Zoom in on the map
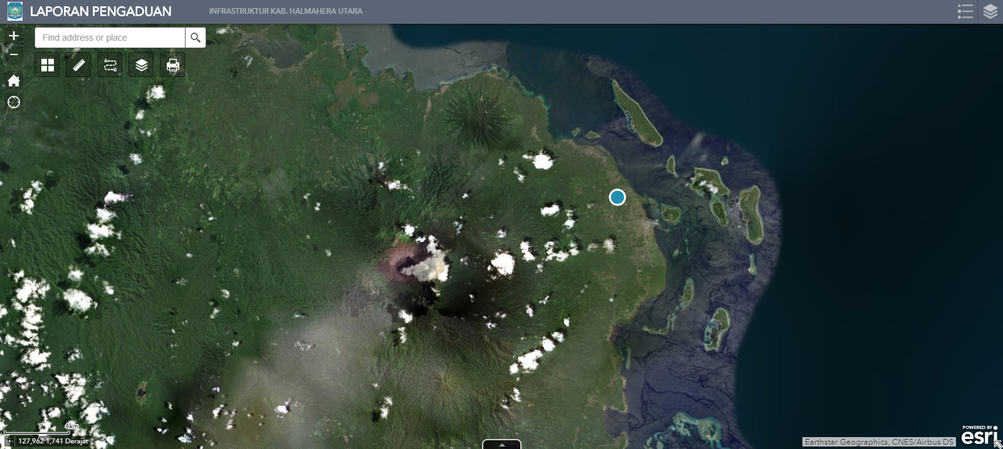The height and width of the screenshot is (449, 1003). coord(14,36)
